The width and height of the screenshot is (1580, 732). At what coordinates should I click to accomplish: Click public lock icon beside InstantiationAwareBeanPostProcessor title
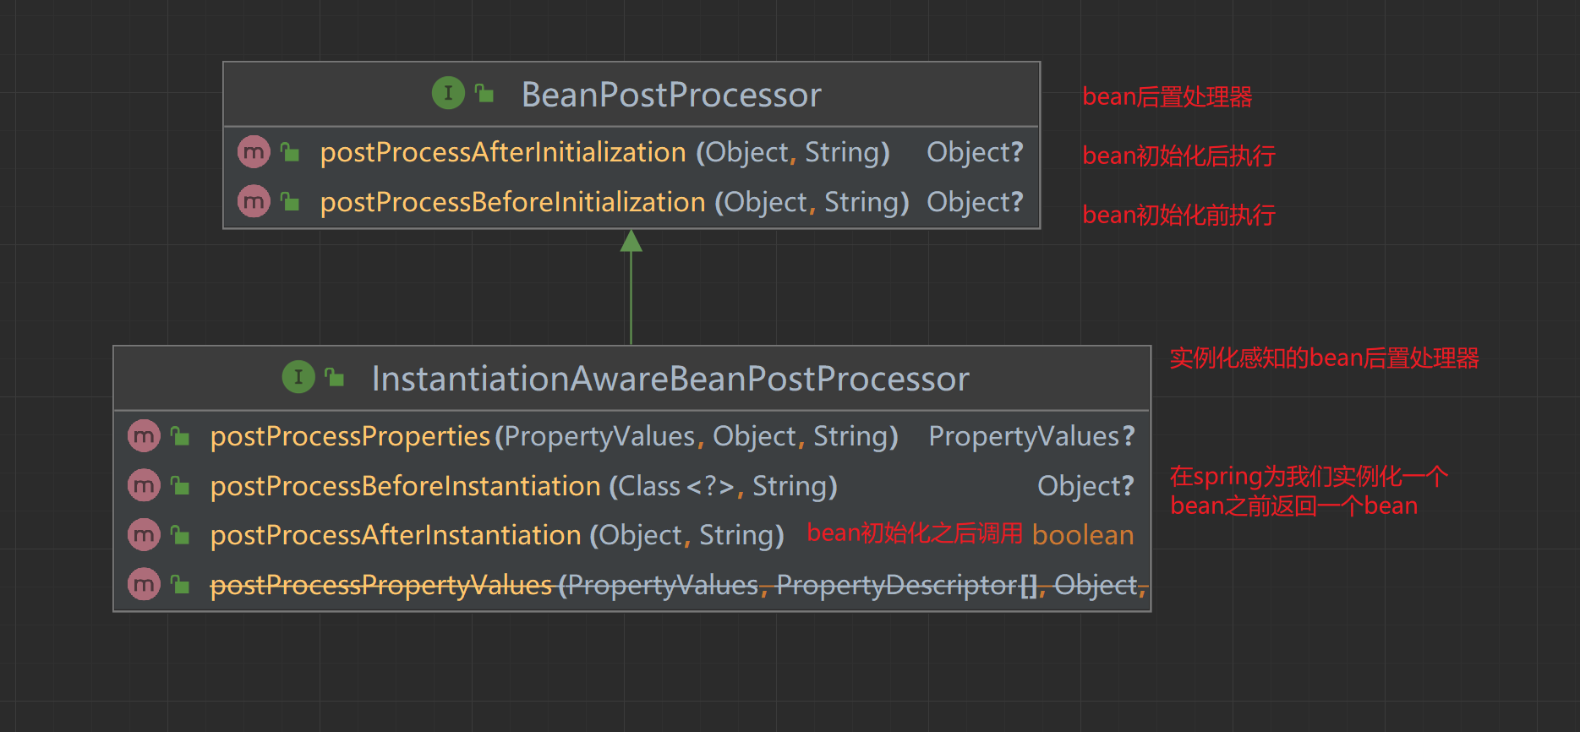point(335,377)
